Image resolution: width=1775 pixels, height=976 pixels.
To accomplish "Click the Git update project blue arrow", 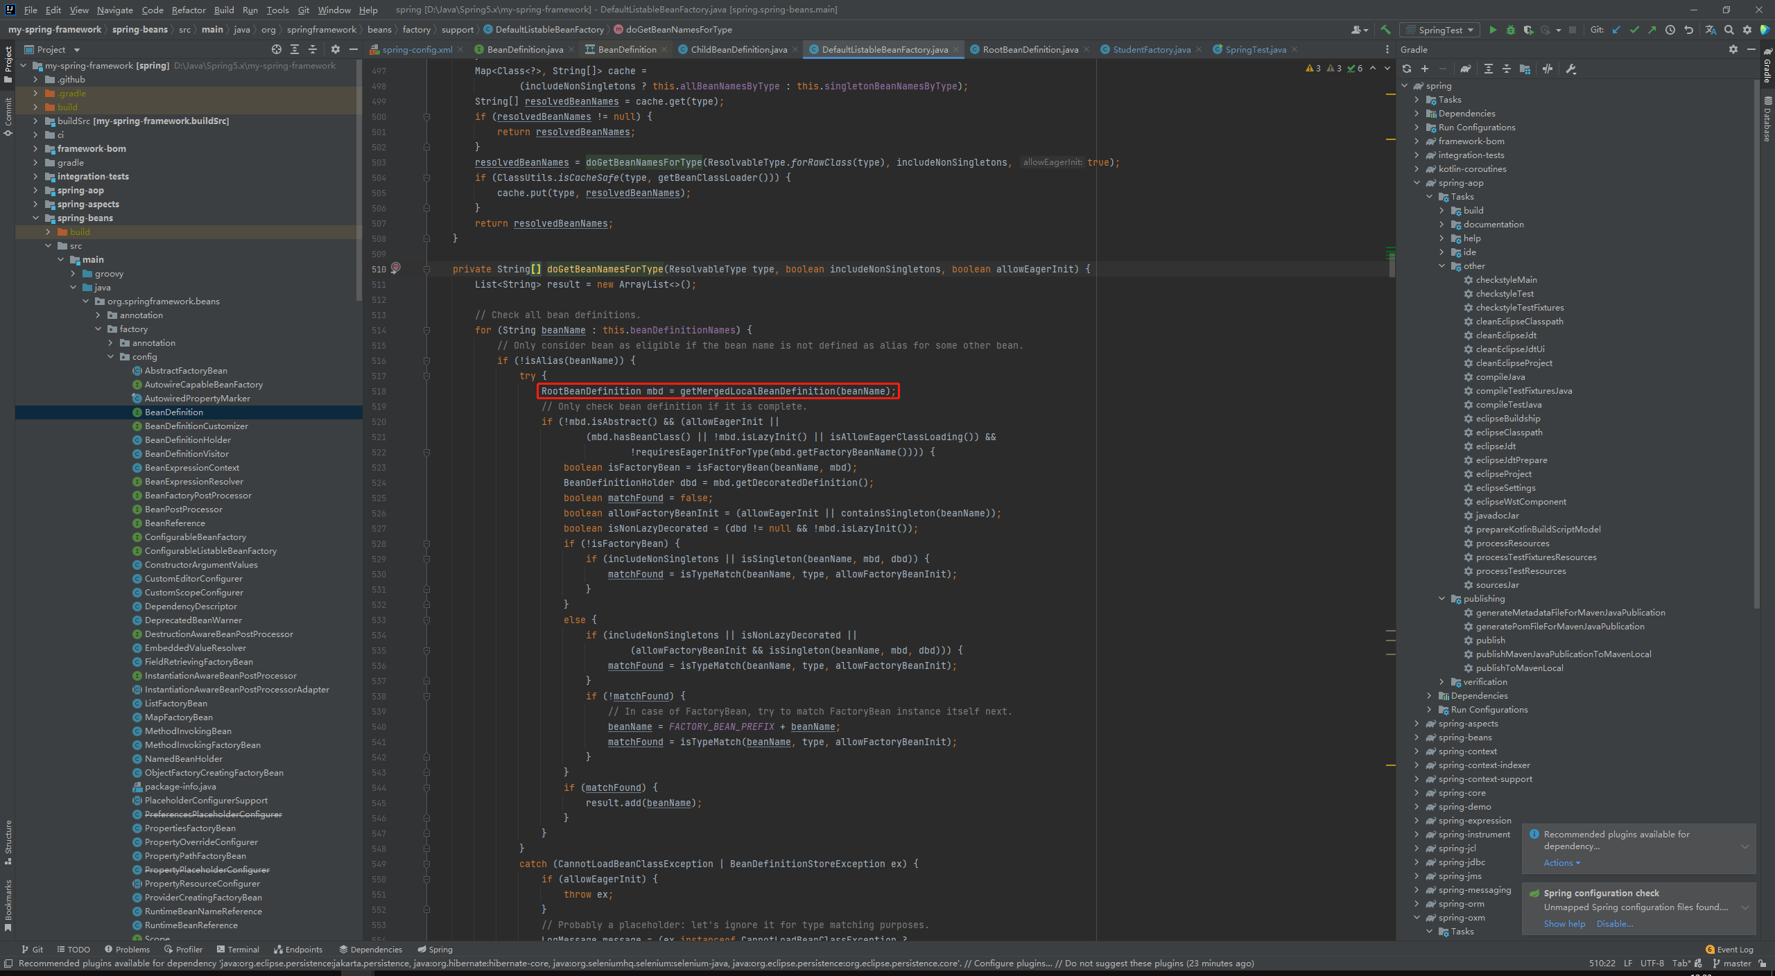I will click(1616, 30).
